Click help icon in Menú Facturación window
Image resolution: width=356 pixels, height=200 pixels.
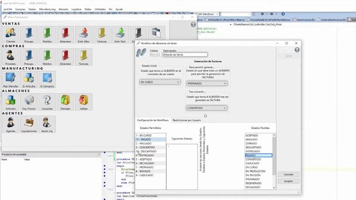tap(193, 24)
